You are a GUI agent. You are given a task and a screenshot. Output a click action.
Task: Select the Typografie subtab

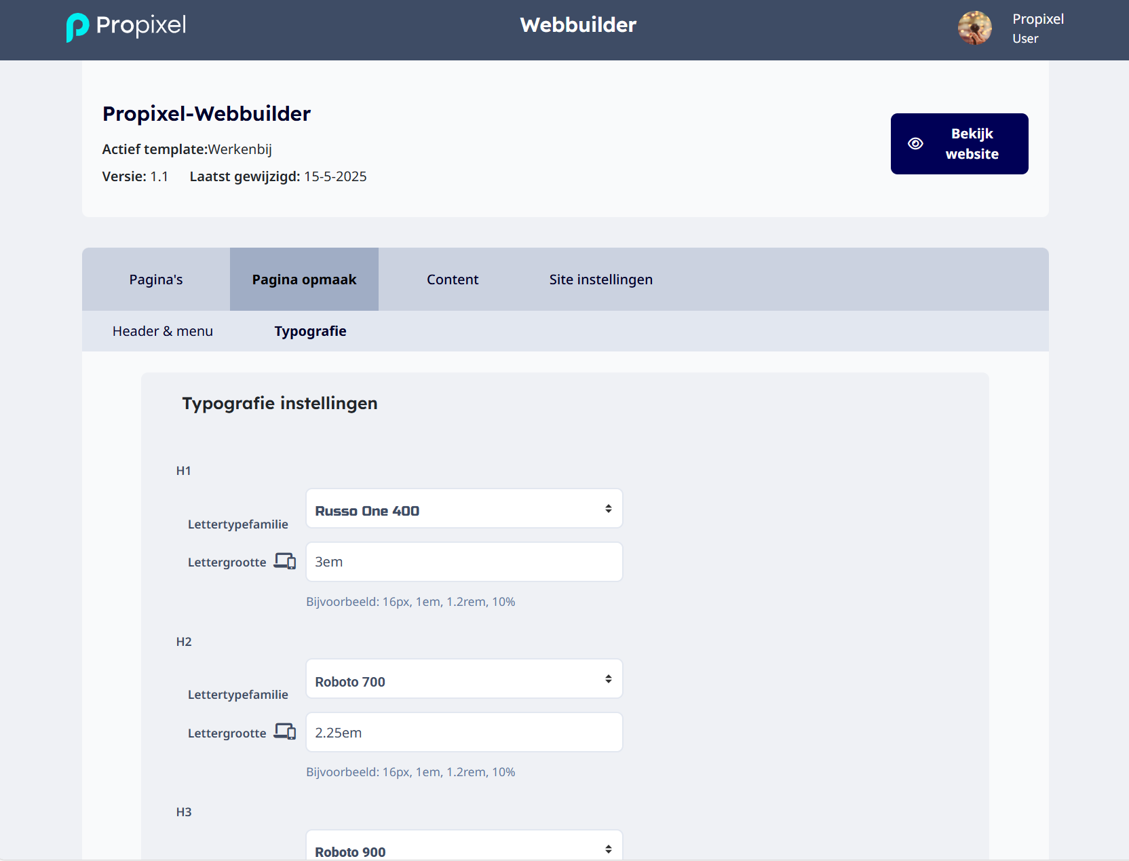[310, 331]
